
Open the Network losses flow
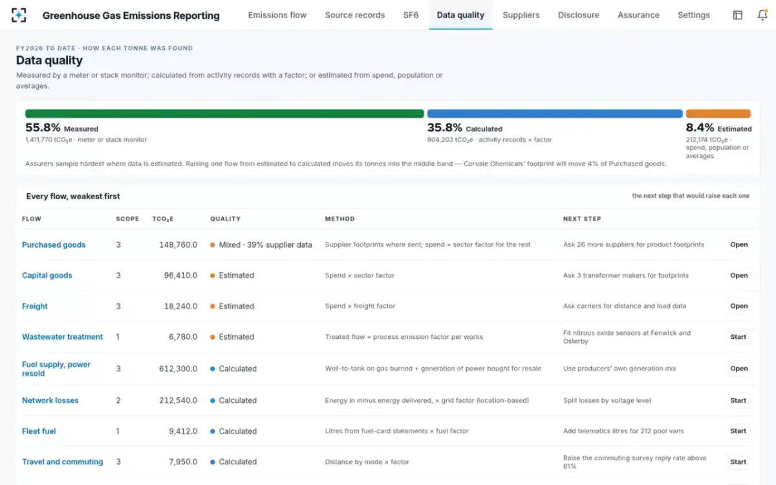[x=50, y=400]
